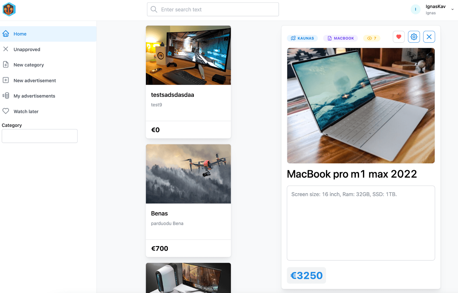Open the Category dropdown box

coord(40,136)
